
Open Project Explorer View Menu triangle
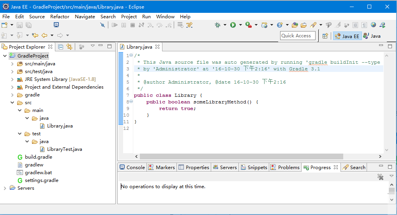(x=93, y=46)
